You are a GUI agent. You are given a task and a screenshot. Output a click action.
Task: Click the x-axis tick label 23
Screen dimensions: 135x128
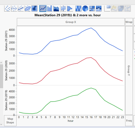[x=122, y=117]
